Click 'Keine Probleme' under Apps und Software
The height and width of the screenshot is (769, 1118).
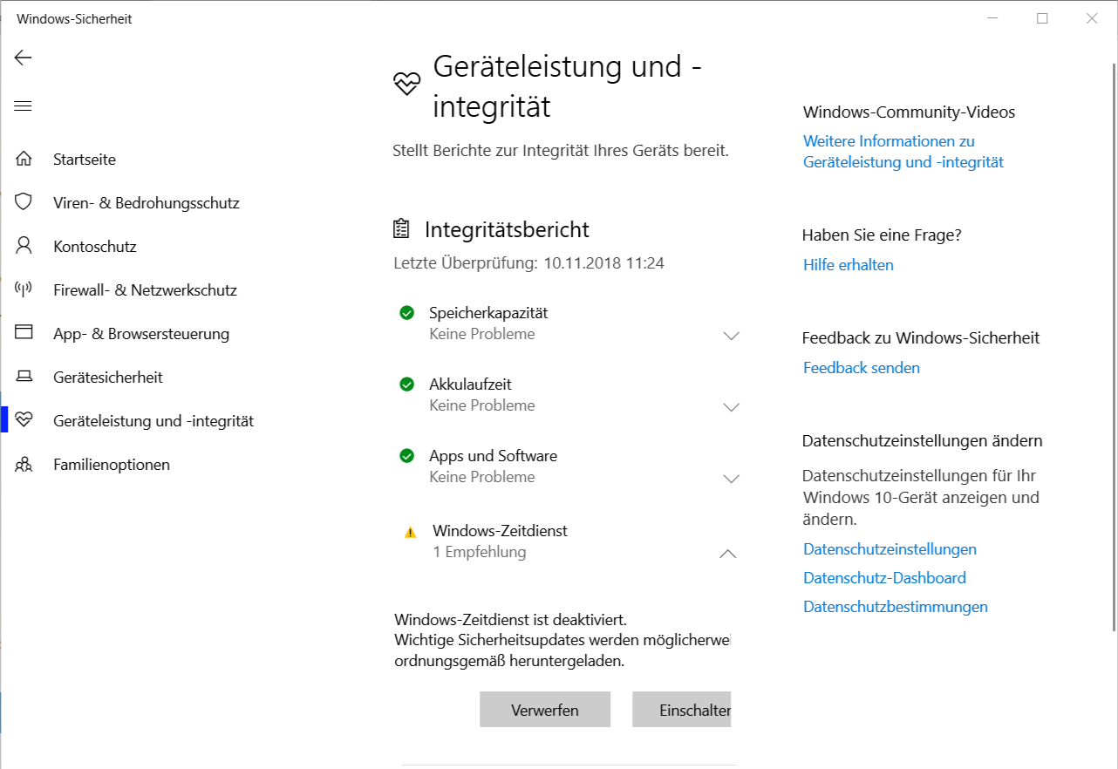(482, 477)
